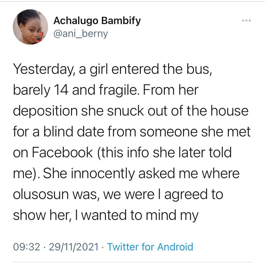Click the phrase 'blind date' in the tweet
The height and width of the screenshot is (269, 265).
[74, 132]
